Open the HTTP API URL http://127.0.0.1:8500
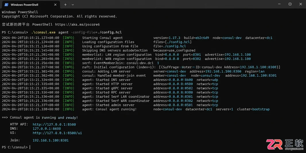The height and width of the screenshot is (153, 306). [54, 125]
